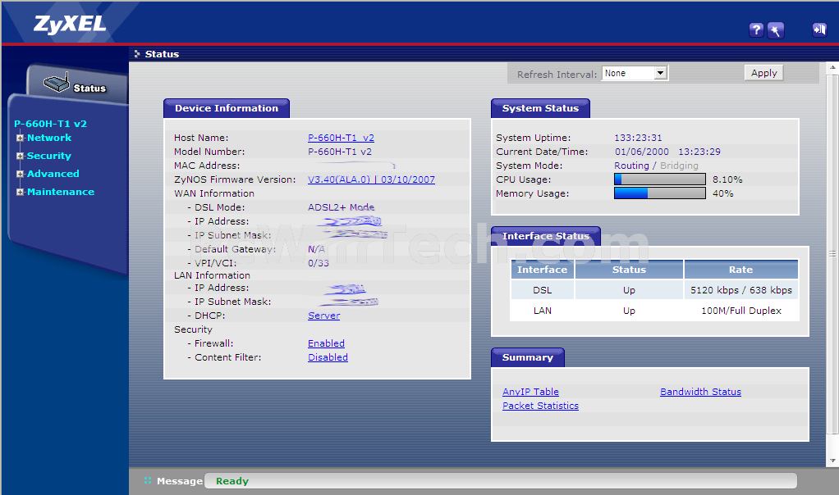Click the ADSL2+ Mode value
The height and width of the screenshot is (495, 839).
(341, 207)
